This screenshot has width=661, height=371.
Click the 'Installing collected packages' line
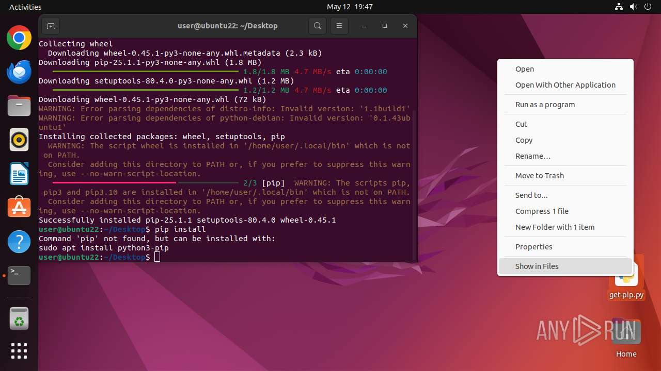162,137
